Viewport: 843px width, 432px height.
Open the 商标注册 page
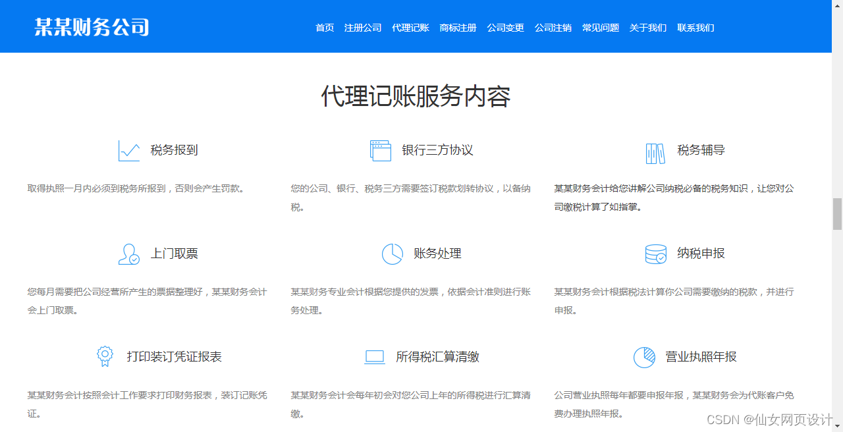pos(458,28)
